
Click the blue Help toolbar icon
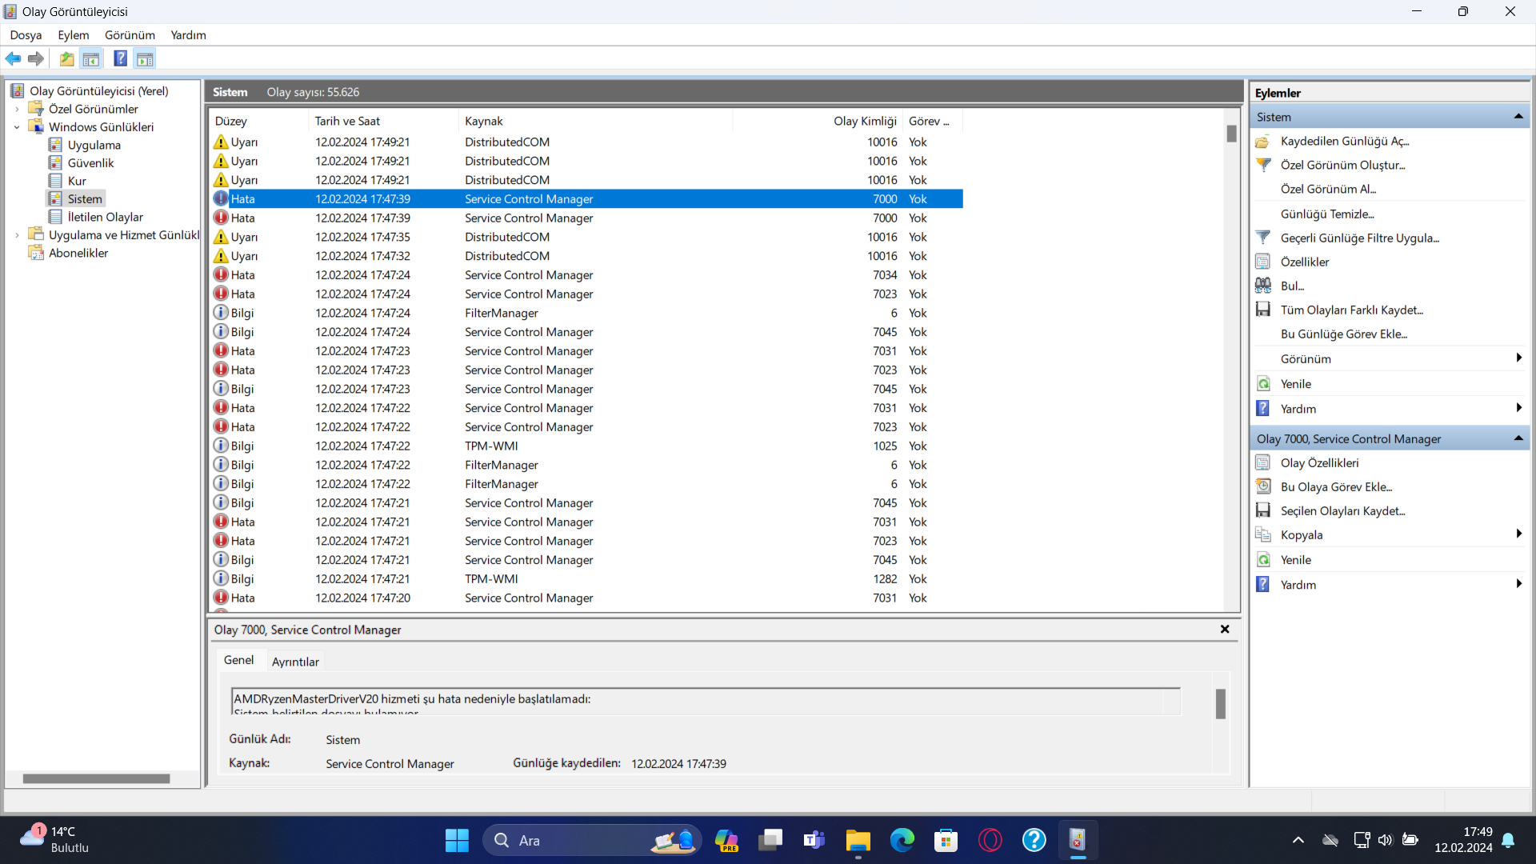coord(120,58)
